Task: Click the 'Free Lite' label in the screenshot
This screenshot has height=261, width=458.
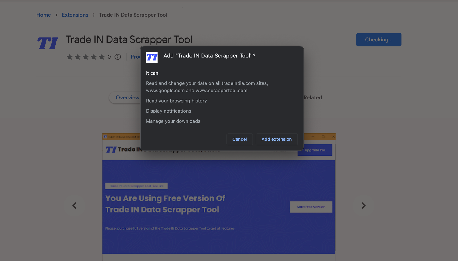Action: point(137,186)
